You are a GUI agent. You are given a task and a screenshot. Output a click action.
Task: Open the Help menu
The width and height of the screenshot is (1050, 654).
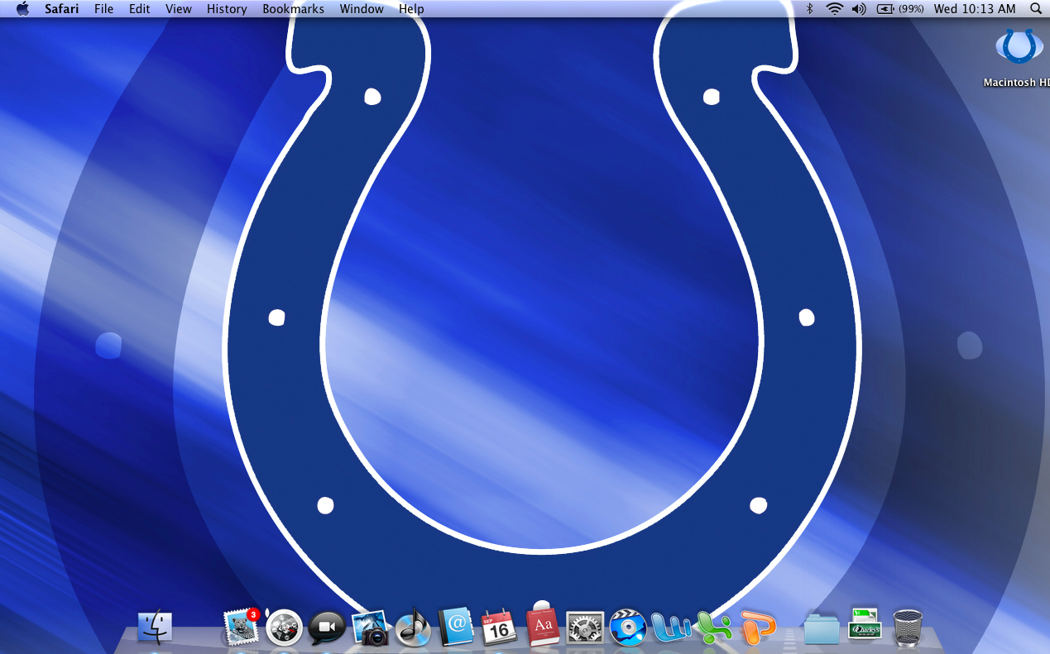click(x=411, y=9)
